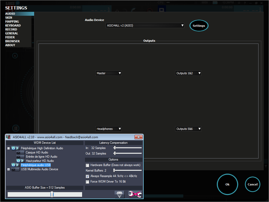Select Haut-parleur HD Audio row
269x202 pixels.
click(40, 161)
